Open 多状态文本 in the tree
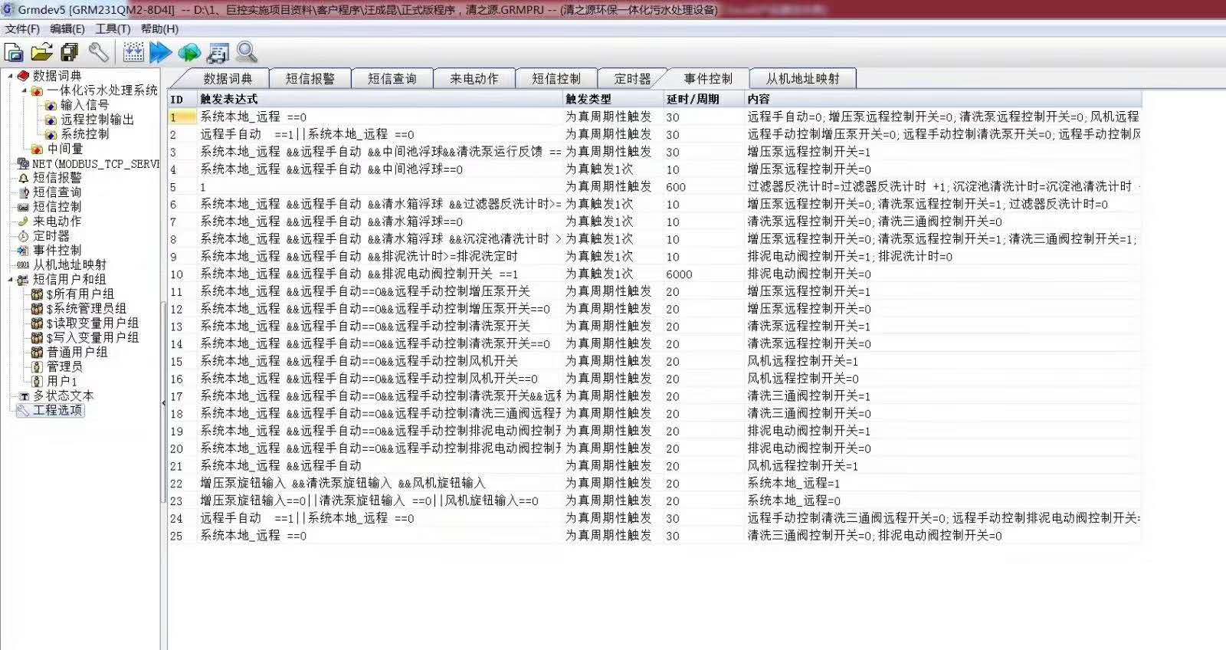1226x650 pixels. click(x=63, y=396)
